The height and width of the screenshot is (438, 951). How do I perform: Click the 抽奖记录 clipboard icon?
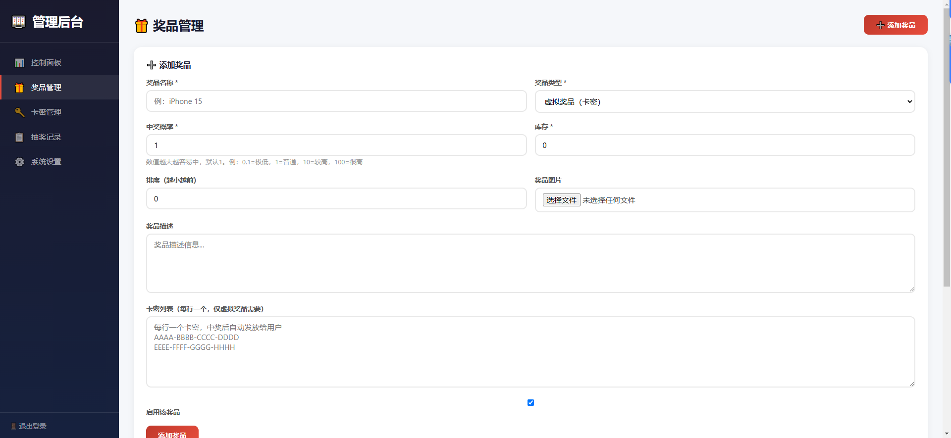coord(19,137)
